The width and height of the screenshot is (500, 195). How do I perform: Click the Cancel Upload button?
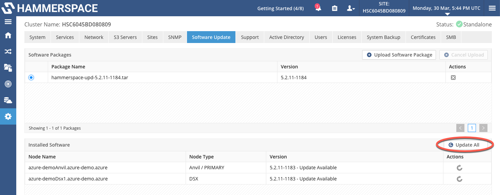464,55
